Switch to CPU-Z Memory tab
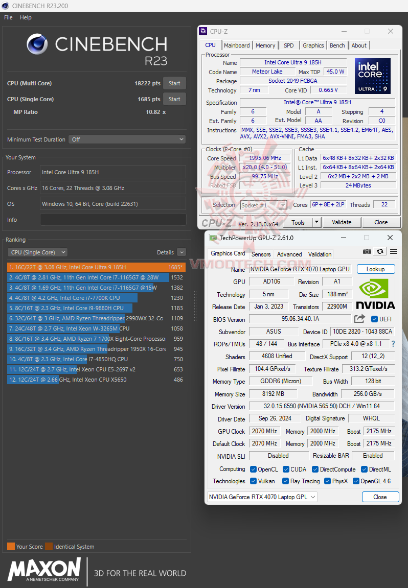Image resolution: width=408 pixels, height=588 pixels. (x=265, y=45)
